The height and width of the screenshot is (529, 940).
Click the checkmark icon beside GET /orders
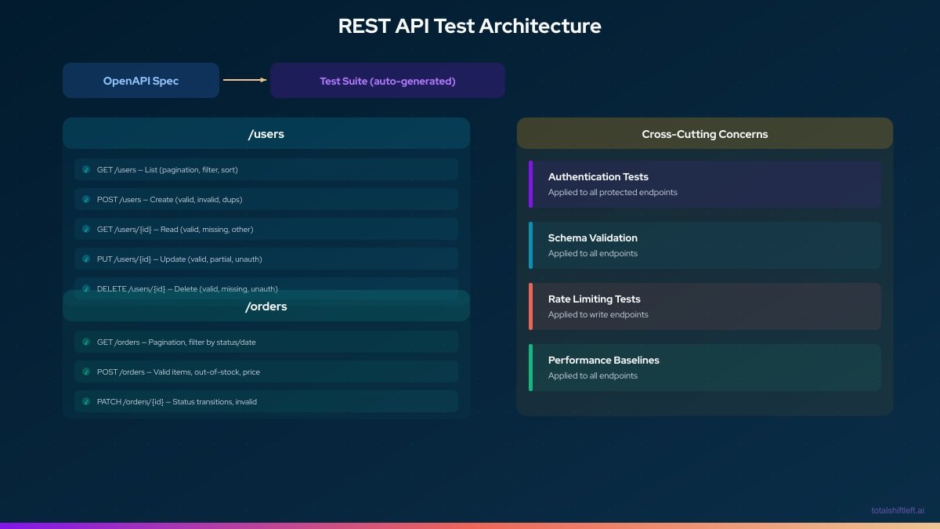point(86,342)
